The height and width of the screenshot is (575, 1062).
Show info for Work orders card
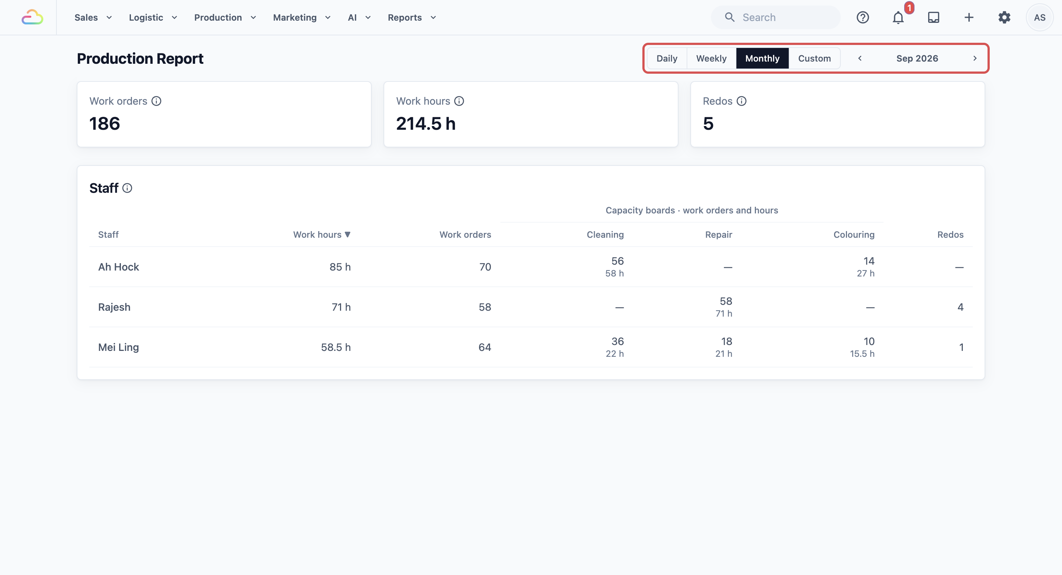tap(156, 101)
